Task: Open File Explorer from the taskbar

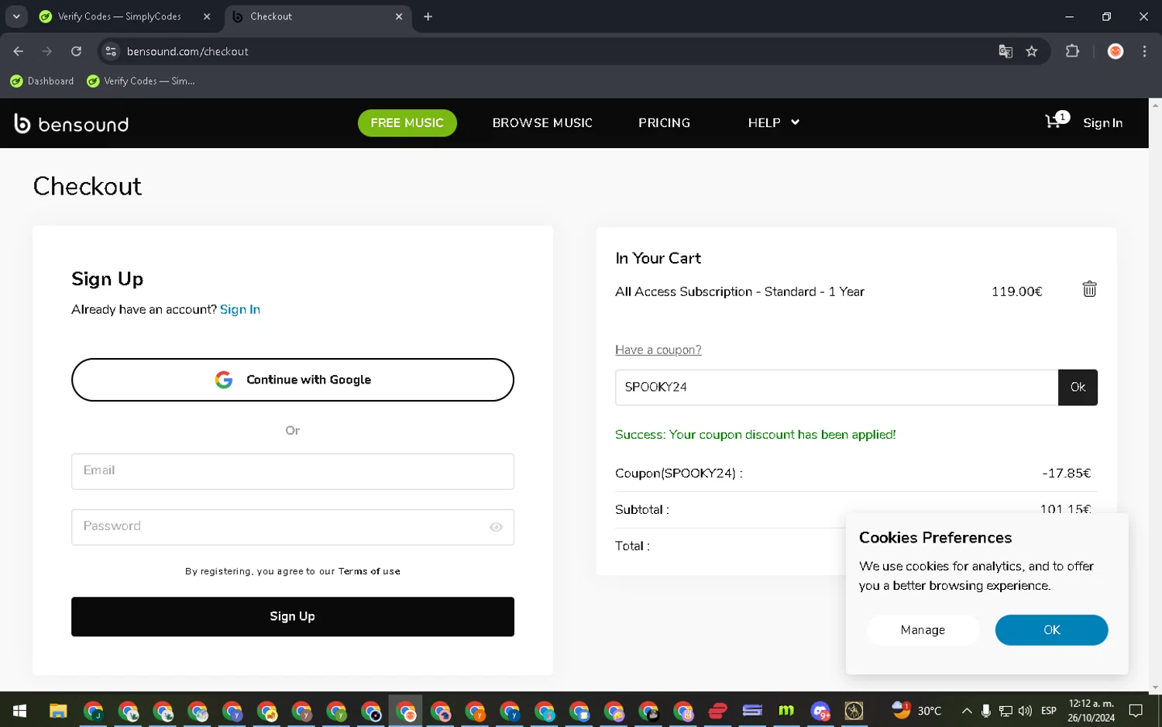Action: 58,710
